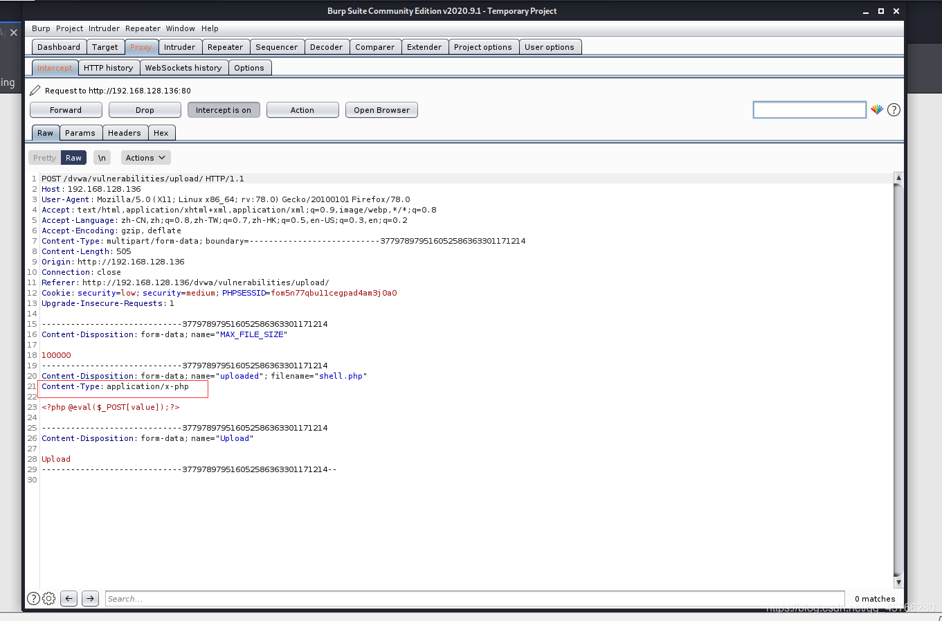Expand the Actions dropdown
Image resolution: width=942 pixels, height=621 pixels.
145,158
